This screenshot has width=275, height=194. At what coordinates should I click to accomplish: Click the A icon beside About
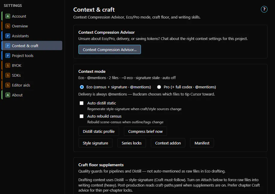click(7, 95)
